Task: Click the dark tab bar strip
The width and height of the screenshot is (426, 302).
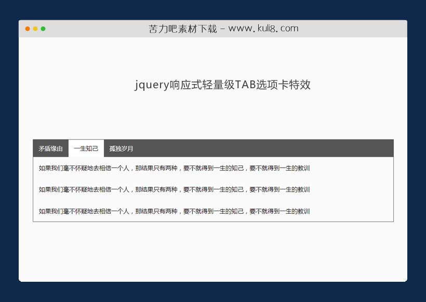Action: 260,148
